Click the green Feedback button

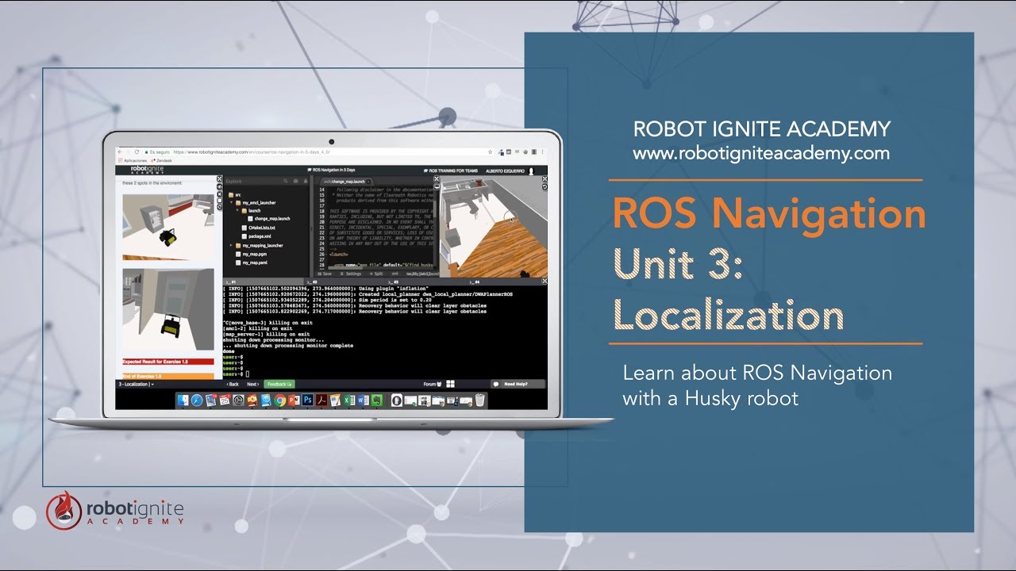click(279, 384)
